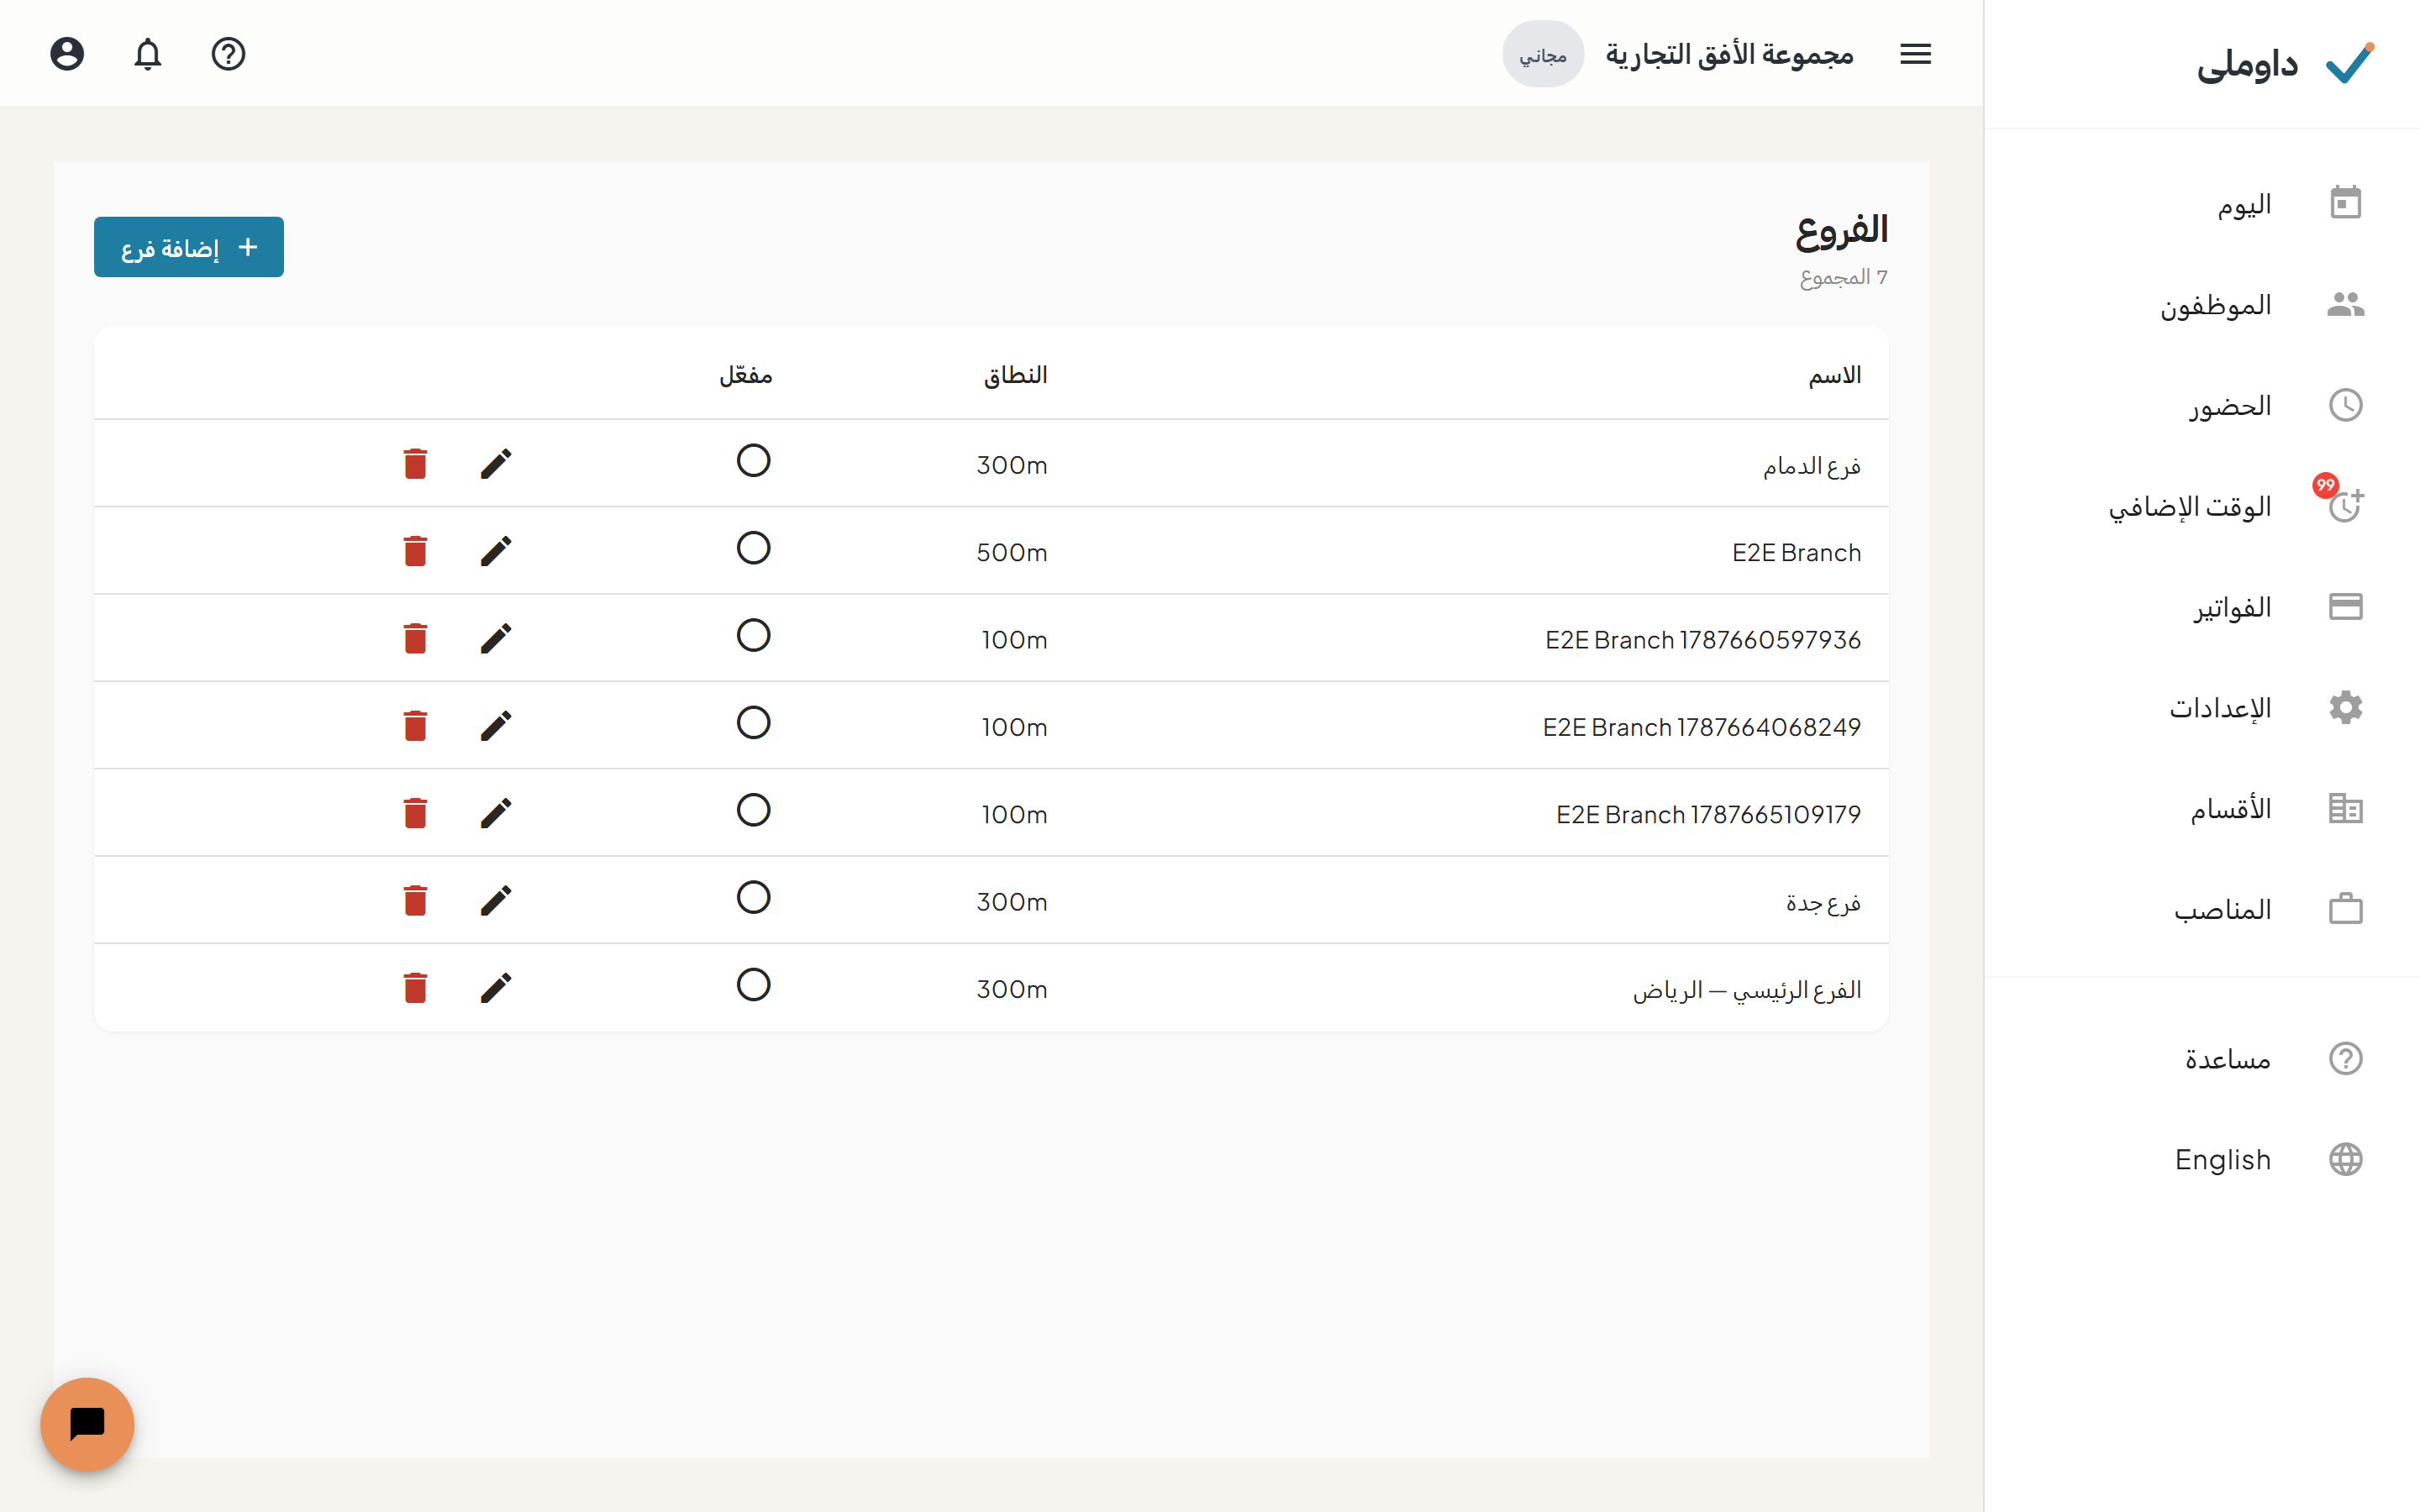2420x1512 pixels.
Task: Click the E2E Branch 1787664068249 name
Action: 1701,727
